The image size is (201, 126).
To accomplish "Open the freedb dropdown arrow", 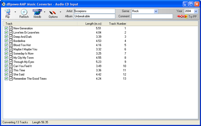I will coord(44,12).
